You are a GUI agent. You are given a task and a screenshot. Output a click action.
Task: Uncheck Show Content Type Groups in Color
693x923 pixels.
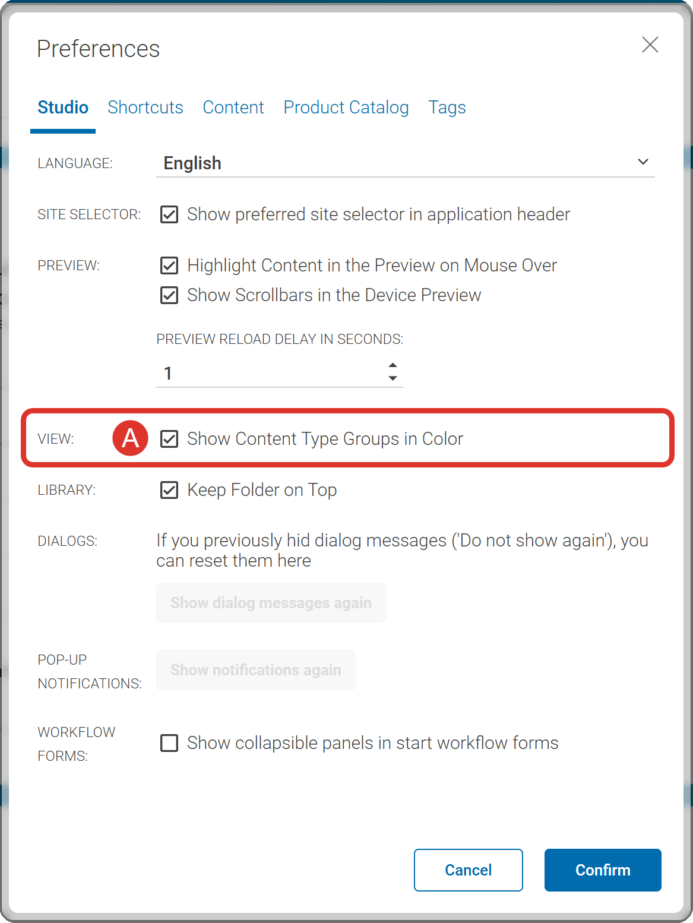click(x=169, y=439)
